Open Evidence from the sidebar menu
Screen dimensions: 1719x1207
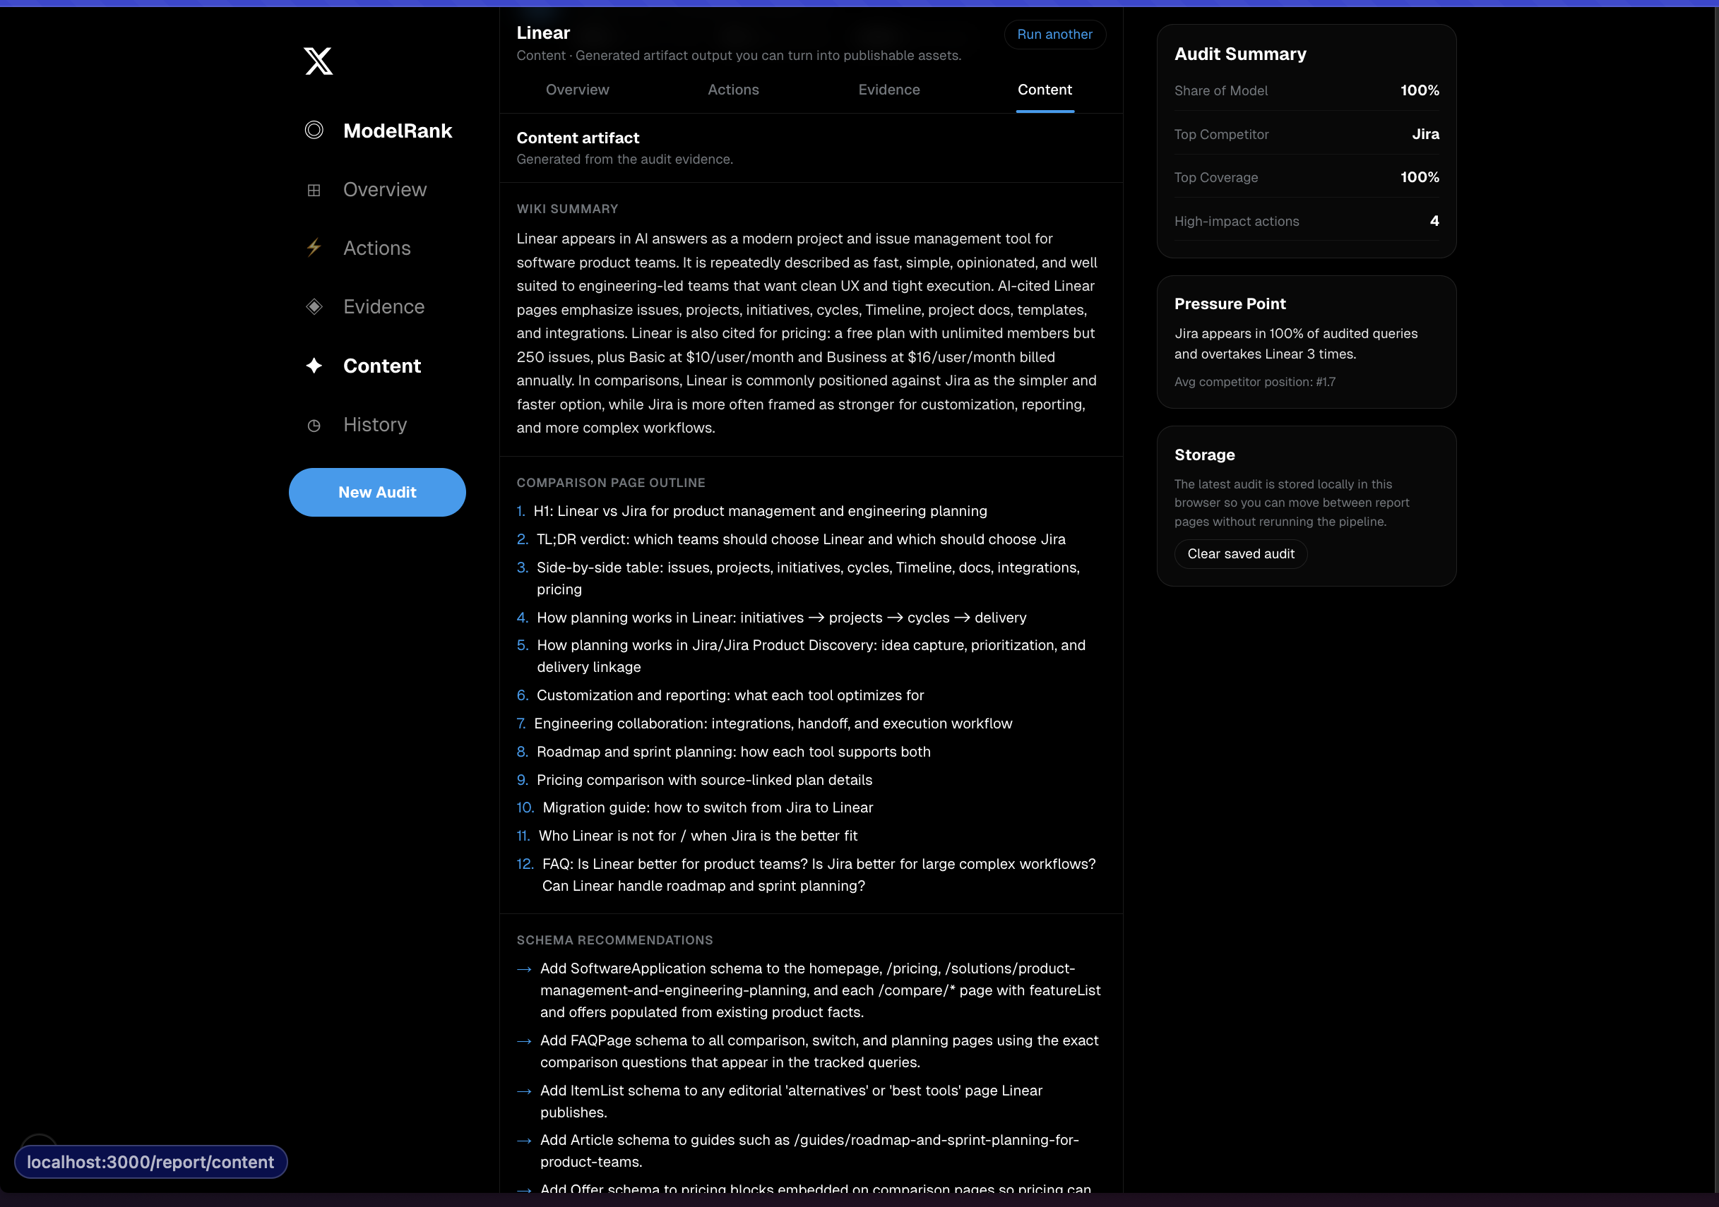pyautogui.click(x=383, y=307)
